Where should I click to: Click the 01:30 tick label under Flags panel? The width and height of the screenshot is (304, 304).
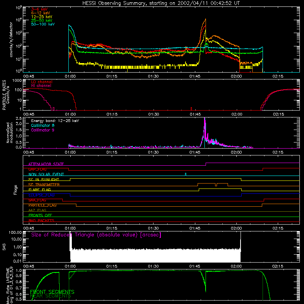pos(154,228)
